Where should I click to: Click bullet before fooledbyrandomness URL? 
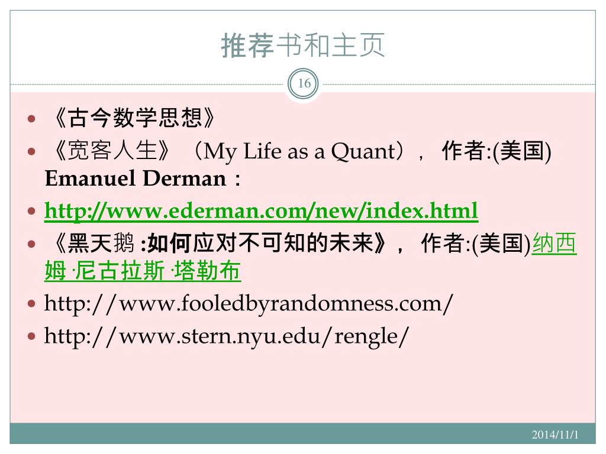pos(32,304)
